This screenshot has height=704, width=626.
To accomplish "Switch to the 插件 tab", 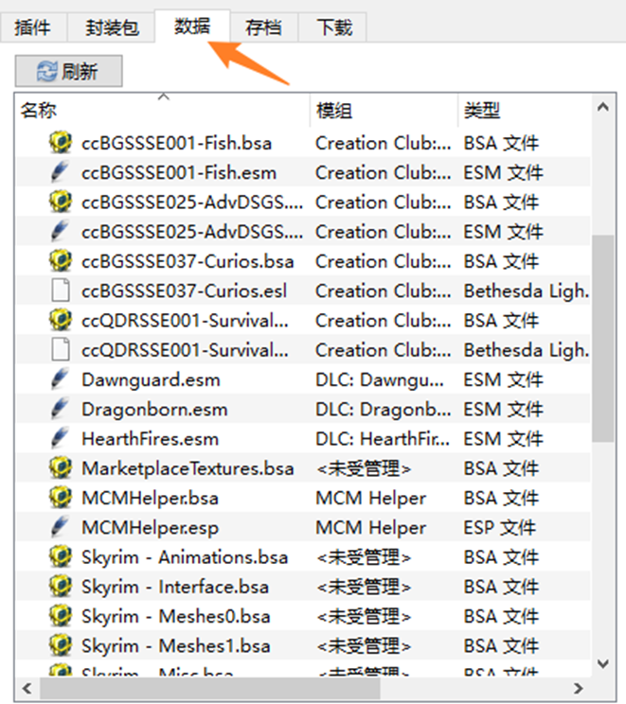I will click(33, 27).
